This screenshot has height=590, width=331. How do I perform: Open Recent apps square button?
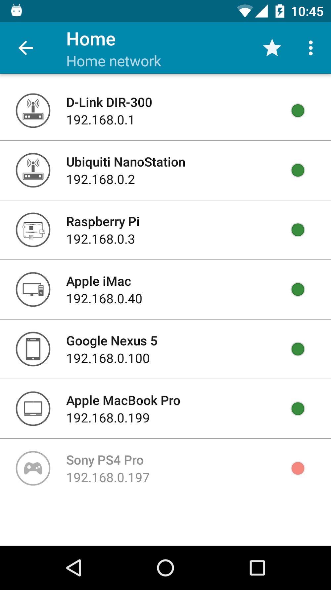coord(257,568)
